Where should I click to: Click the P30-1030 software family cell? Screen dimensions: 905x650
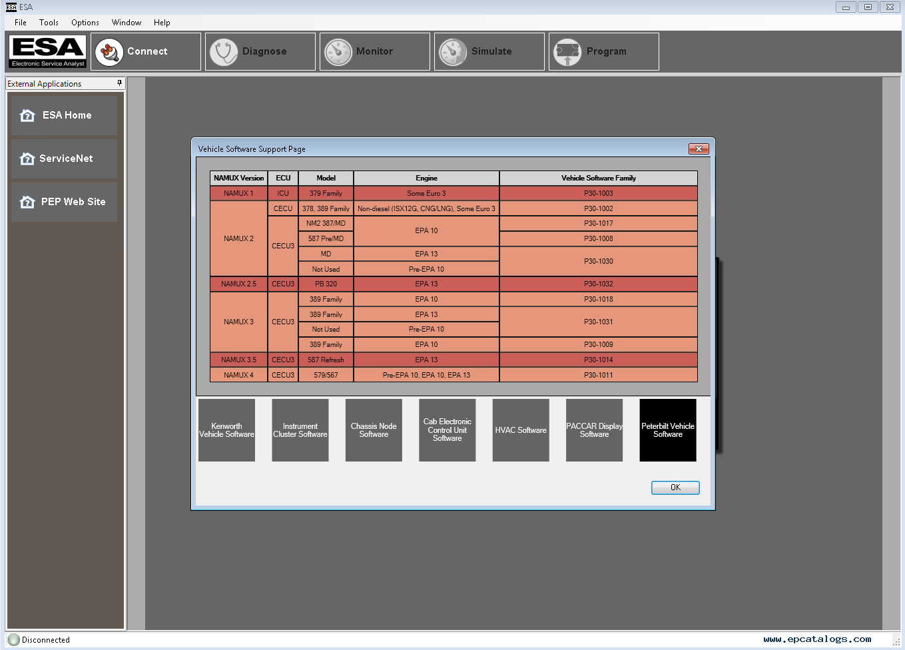[x=599, y=261]
